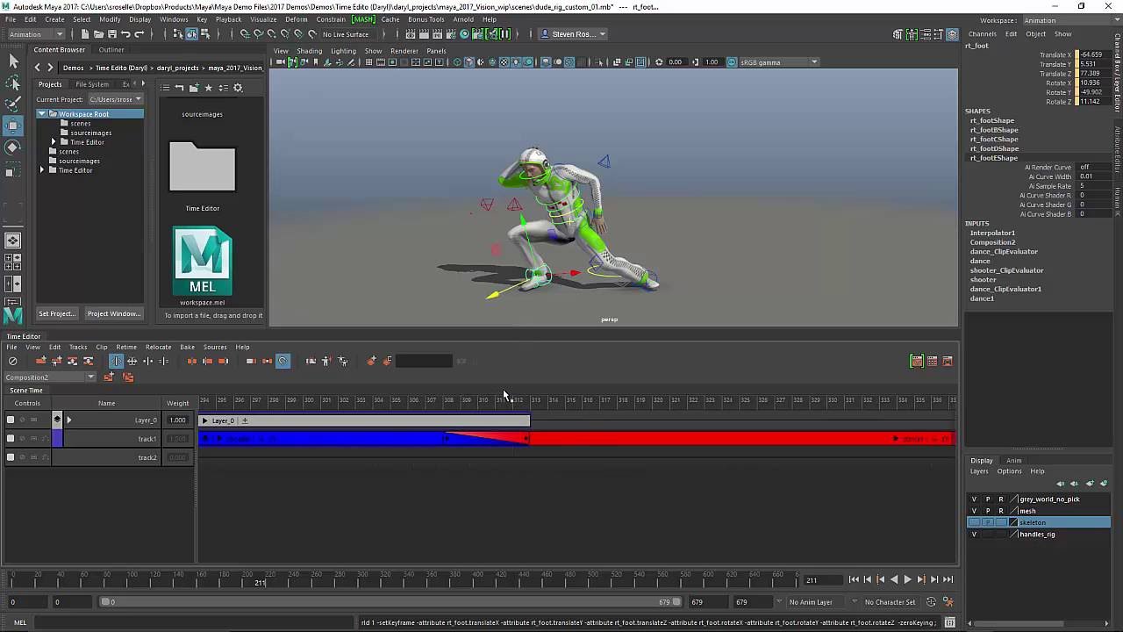Toggle the track1 mute checkbox
Image resolution: width=1123 pixels, height=632 pixels.
(11, 438)
